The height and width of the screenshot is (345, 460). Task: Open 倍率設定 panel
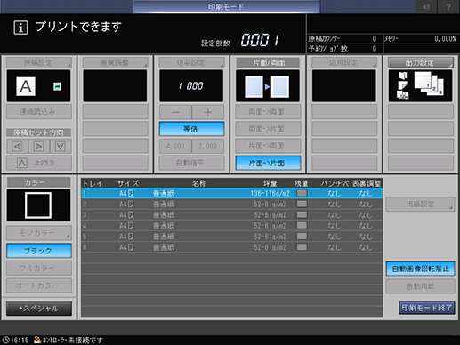191,62
